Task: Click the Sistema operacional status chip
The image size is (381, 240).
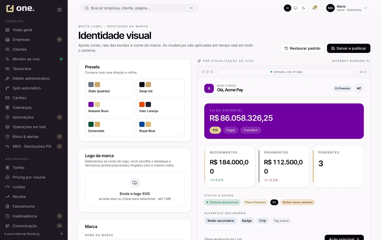Action: pyautogui.click(x=222, y=202)
